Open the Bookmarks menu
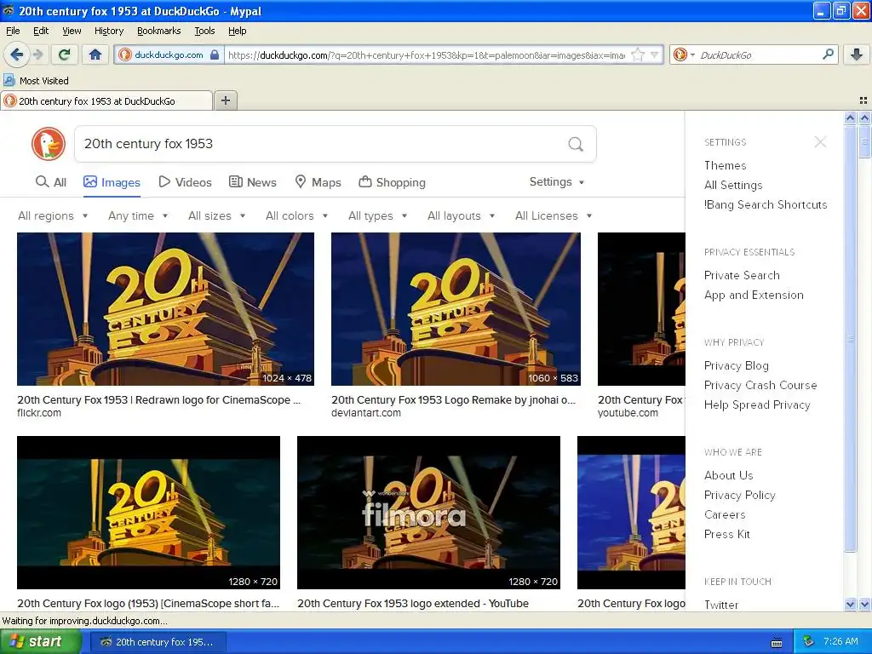This screenshot has width=872, height=654. coord(158,31)
